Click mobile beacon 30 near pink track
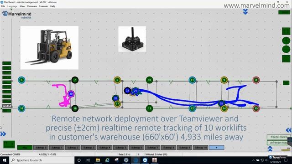This screenshot has height=164, width=292. point(71,94)
